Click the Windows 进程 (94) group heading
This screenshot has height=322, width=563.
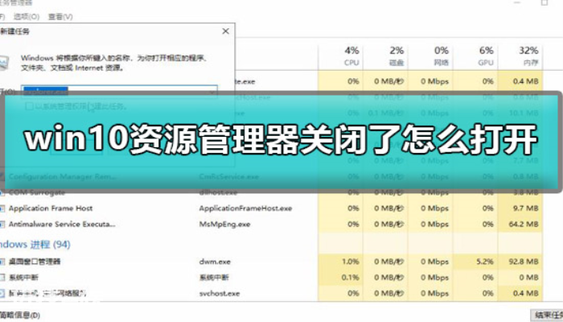coord(35,245)
